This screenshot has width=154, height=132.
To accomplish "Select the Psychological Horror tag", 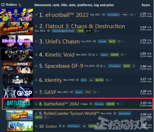I will point(63,31).
